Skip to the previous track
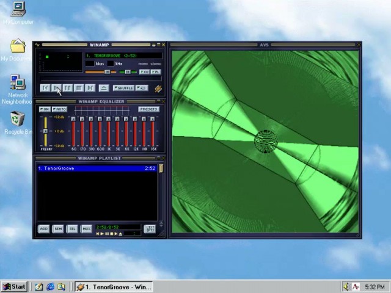Screen dimensions: 391x293 click(45, 89)
